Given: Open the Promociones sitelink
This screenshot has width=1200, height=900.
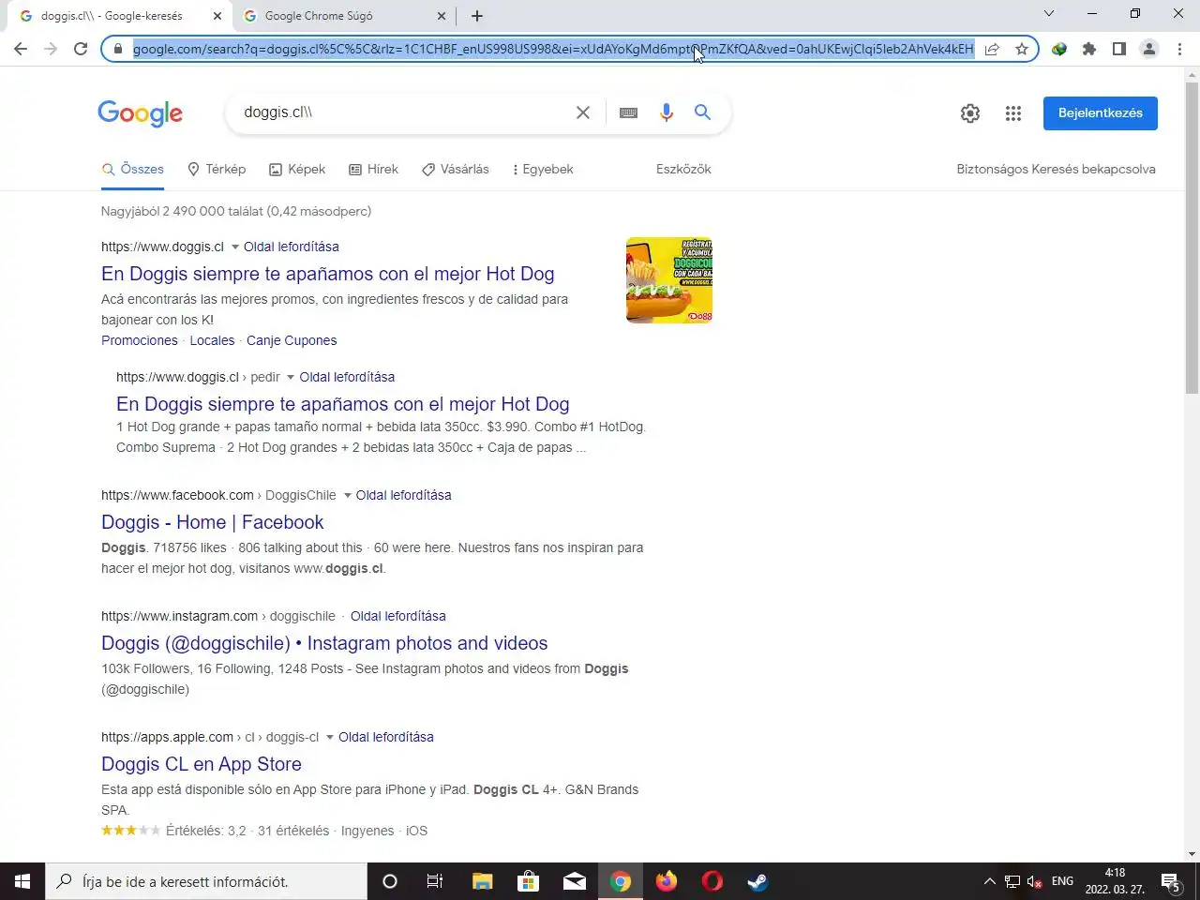Looking at the screenshot, I should (140, 340).
